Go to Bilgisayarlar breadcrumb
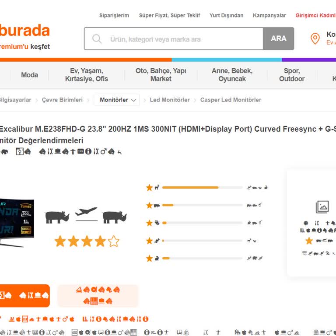This screenshot has width=336, height=336. pyautogui.click(x=15, y=100)
